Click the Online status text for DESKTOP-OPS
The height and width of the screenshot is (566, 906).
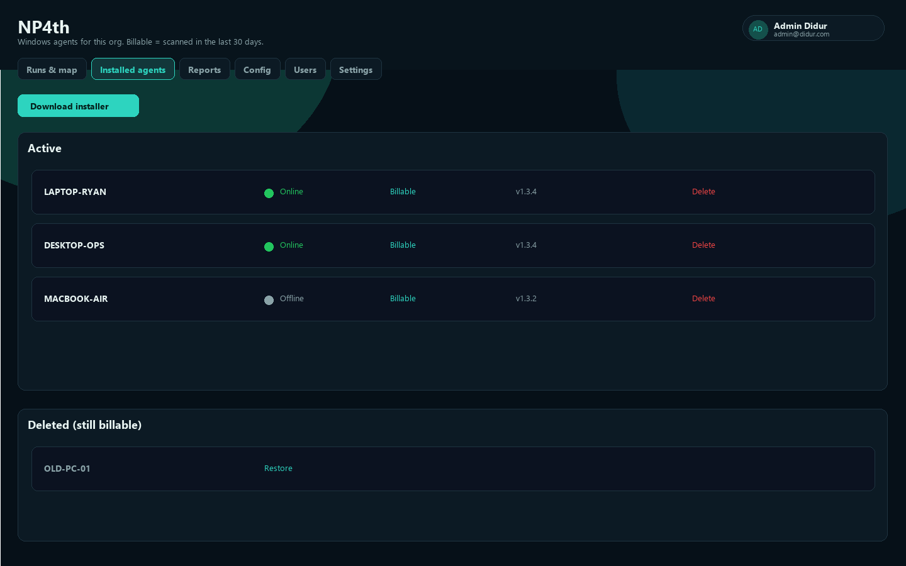[291, 245]
